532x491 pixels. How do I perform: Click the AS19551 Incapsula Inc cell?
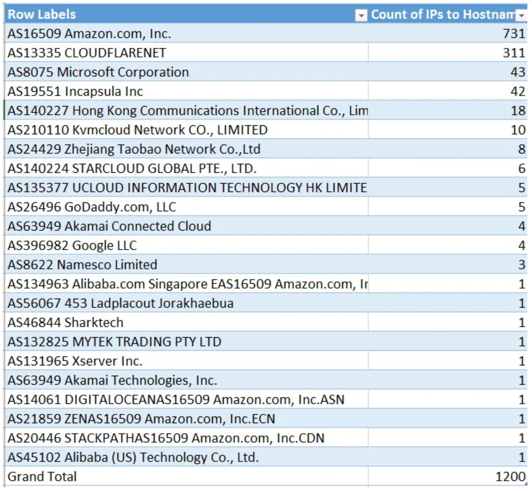pos(75,91)
